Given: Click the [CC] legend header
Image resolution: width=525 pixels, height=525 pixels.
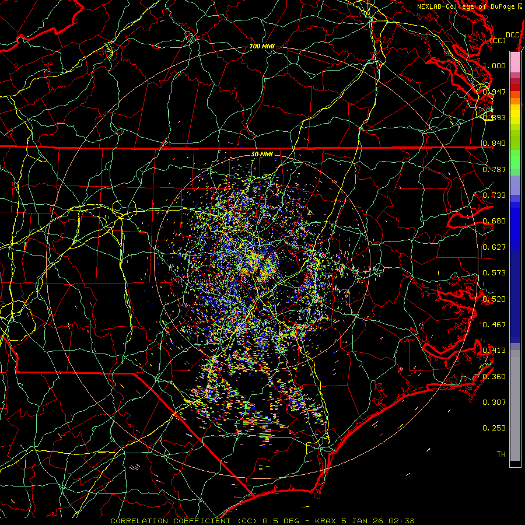Looking at the screenshot, I should point(498,40).
